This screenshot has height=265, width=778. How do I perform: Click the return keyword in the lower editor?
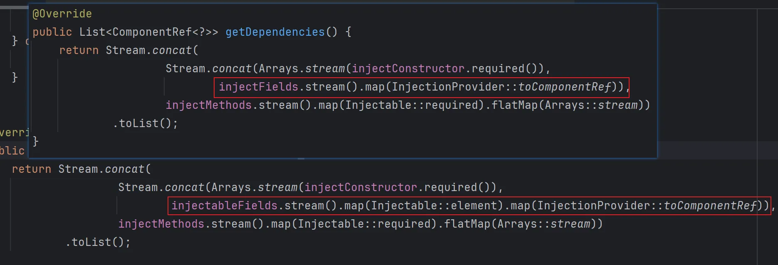[x=31, y=169]
